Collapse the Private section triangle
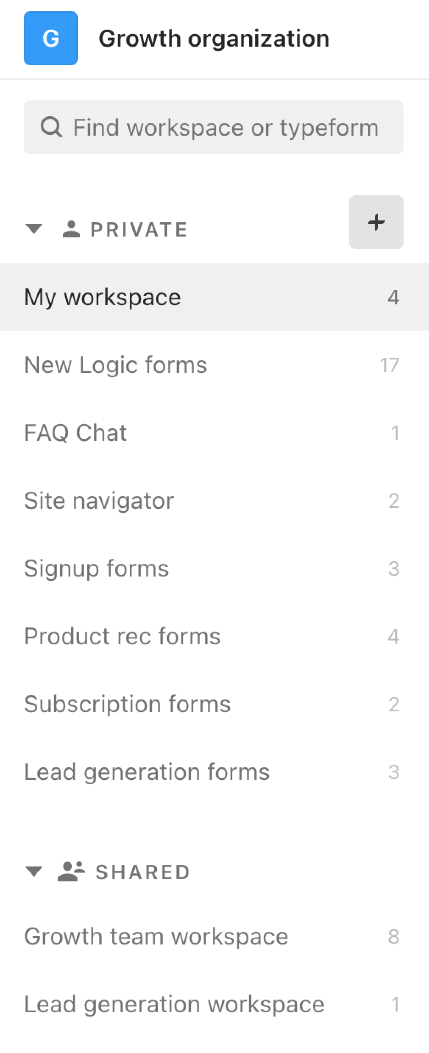 34,229
